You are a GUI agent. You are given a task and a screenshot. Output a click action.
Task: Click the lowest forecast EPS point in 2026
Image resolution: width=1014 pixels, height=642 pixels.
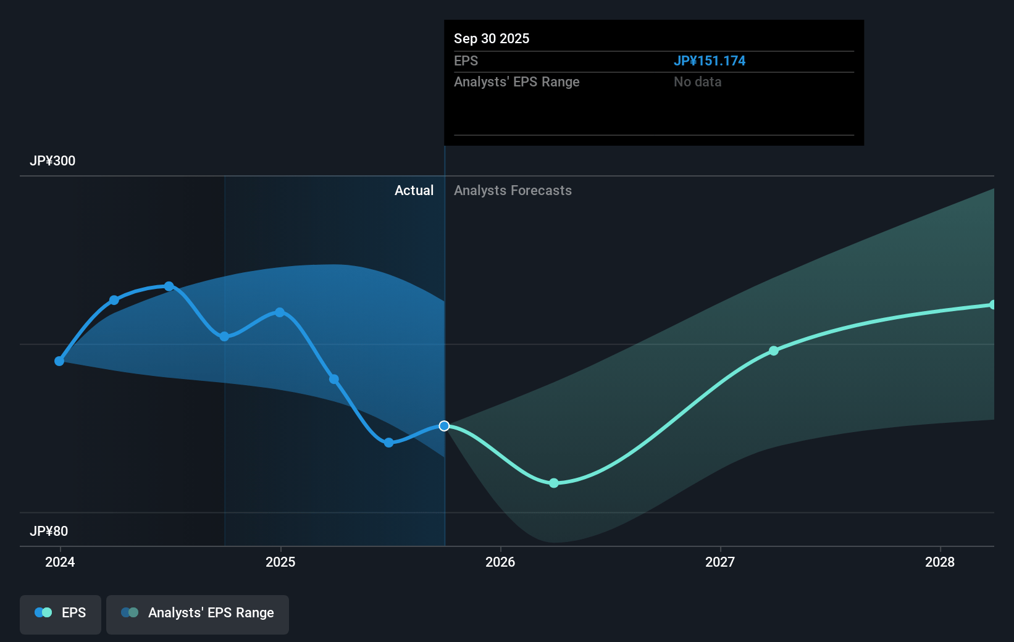click(x=554, y=483)
